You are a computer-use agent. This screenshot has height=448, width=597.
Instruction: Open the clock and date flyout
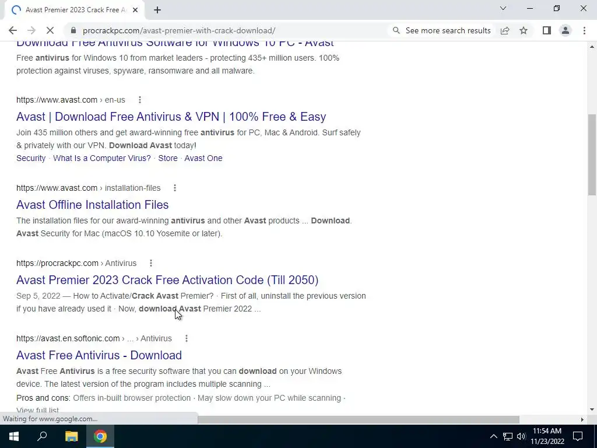[547, 436]
